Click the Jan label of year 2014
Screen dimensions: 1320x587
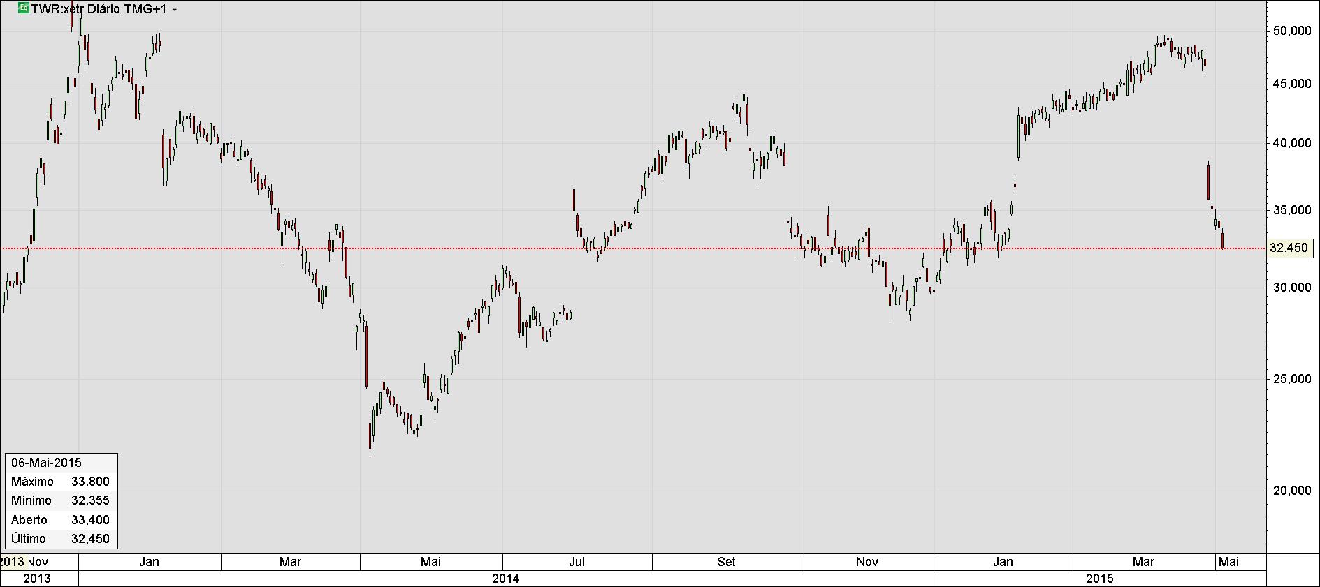pyautogui.click(x=150, y=562)
